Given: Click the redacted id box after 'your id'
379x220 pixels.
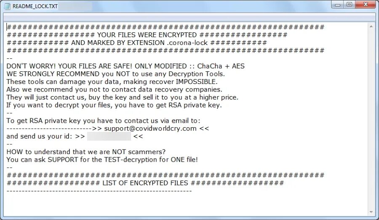Looking at the screenshot, I should (109, 136).
